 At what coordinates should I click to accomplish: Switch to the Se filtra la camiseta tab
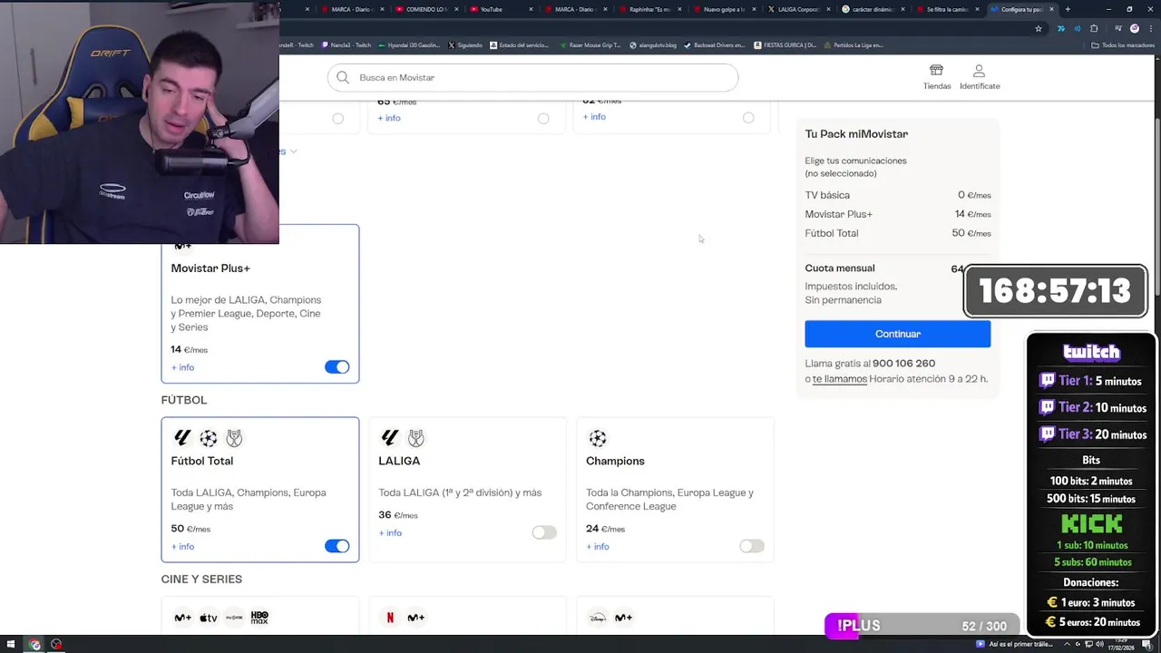click(x=948, y=9)
